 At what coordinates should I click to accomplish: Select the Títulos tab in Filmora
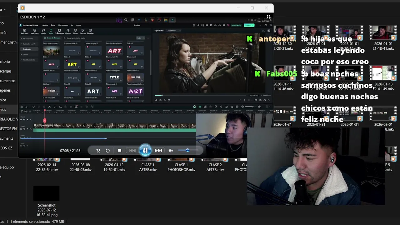coord(51,31)
